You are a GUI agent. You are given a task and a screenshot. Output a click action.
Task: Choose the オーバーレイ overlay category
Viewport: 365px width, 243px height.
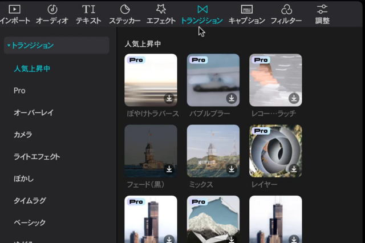pos(34,112)
